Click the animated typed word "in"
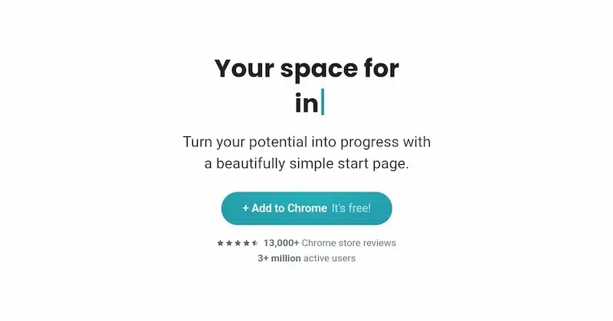 (306, 103)
